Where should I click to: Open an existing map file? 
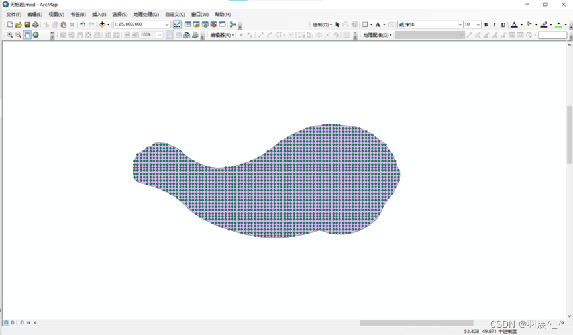[x=19, y=24]
